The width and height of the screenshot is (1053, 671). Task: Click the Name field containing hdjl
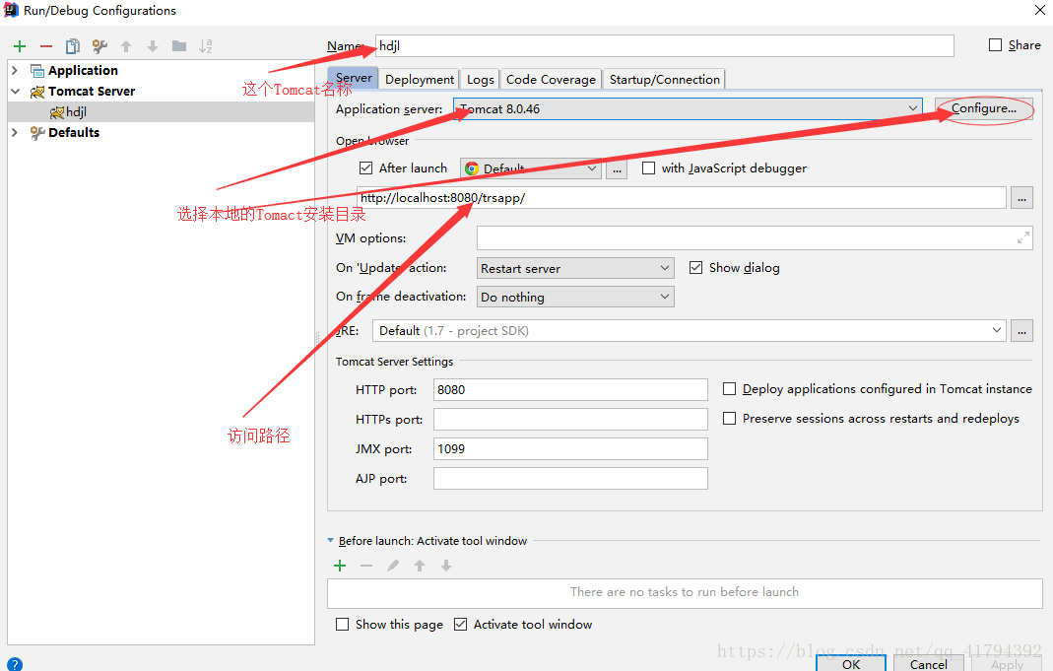664,45
